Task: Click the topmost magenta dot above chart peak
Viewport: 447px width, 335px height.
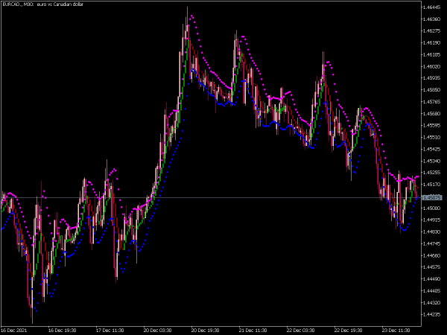Action: pos(191,15)
